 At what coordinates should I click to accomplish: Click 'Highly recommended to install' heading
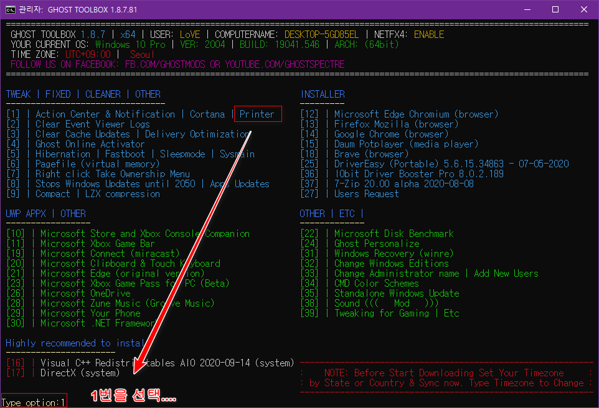[x=75, y=343]
